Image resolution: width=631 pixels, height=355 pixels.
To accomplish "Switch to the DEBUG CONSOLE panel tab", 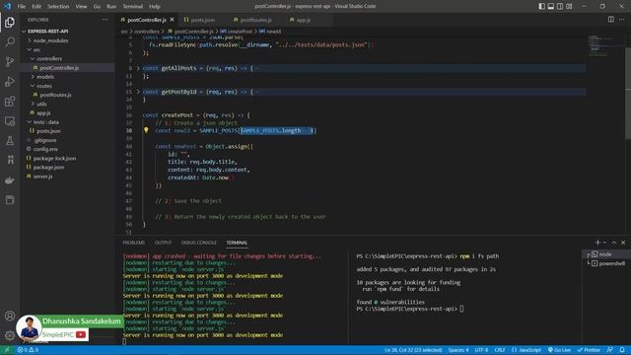I will click(199, 243).
